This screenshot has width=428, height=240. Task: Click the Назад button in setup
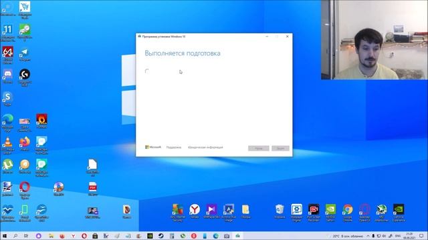pos(259,148)
